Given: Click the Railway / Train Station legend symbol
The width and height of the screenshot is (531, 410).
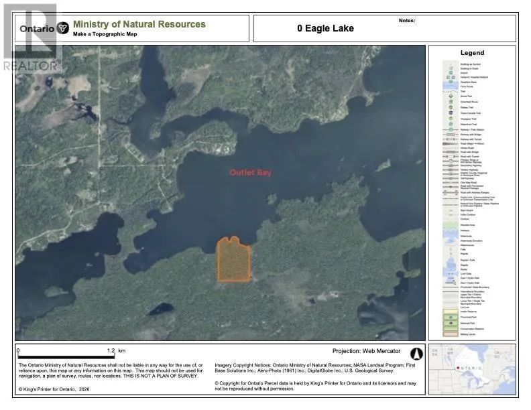Looking at the screenshot, I should point(451,129).
